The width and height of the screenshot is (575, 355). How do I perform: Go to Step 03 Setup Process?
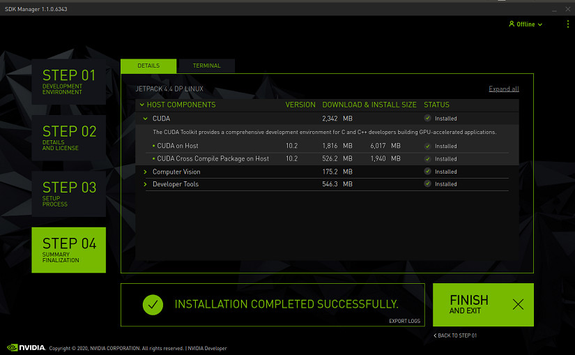point(69,193)
